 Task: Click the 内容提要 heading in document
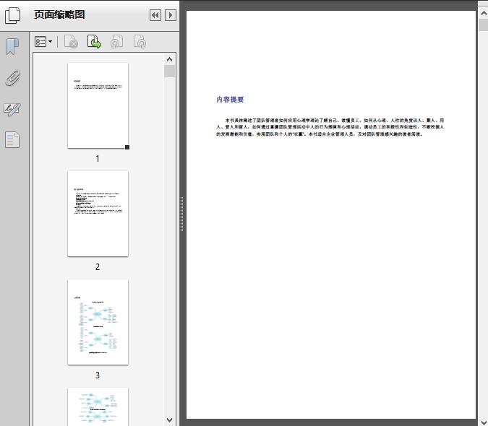(x=230, y=100)
